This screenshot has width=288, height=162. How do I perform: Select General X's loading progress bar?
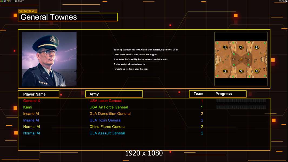241,100
